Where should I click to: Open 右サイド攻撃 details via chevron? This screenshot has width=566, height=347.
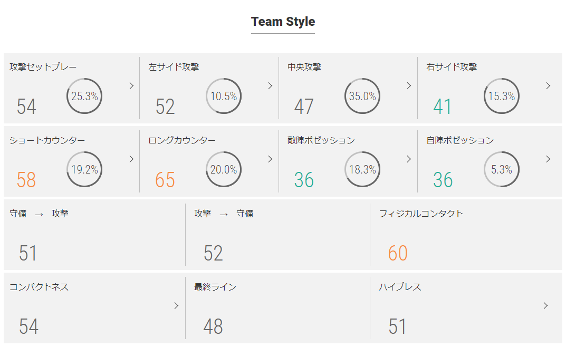tap(548, 86)
